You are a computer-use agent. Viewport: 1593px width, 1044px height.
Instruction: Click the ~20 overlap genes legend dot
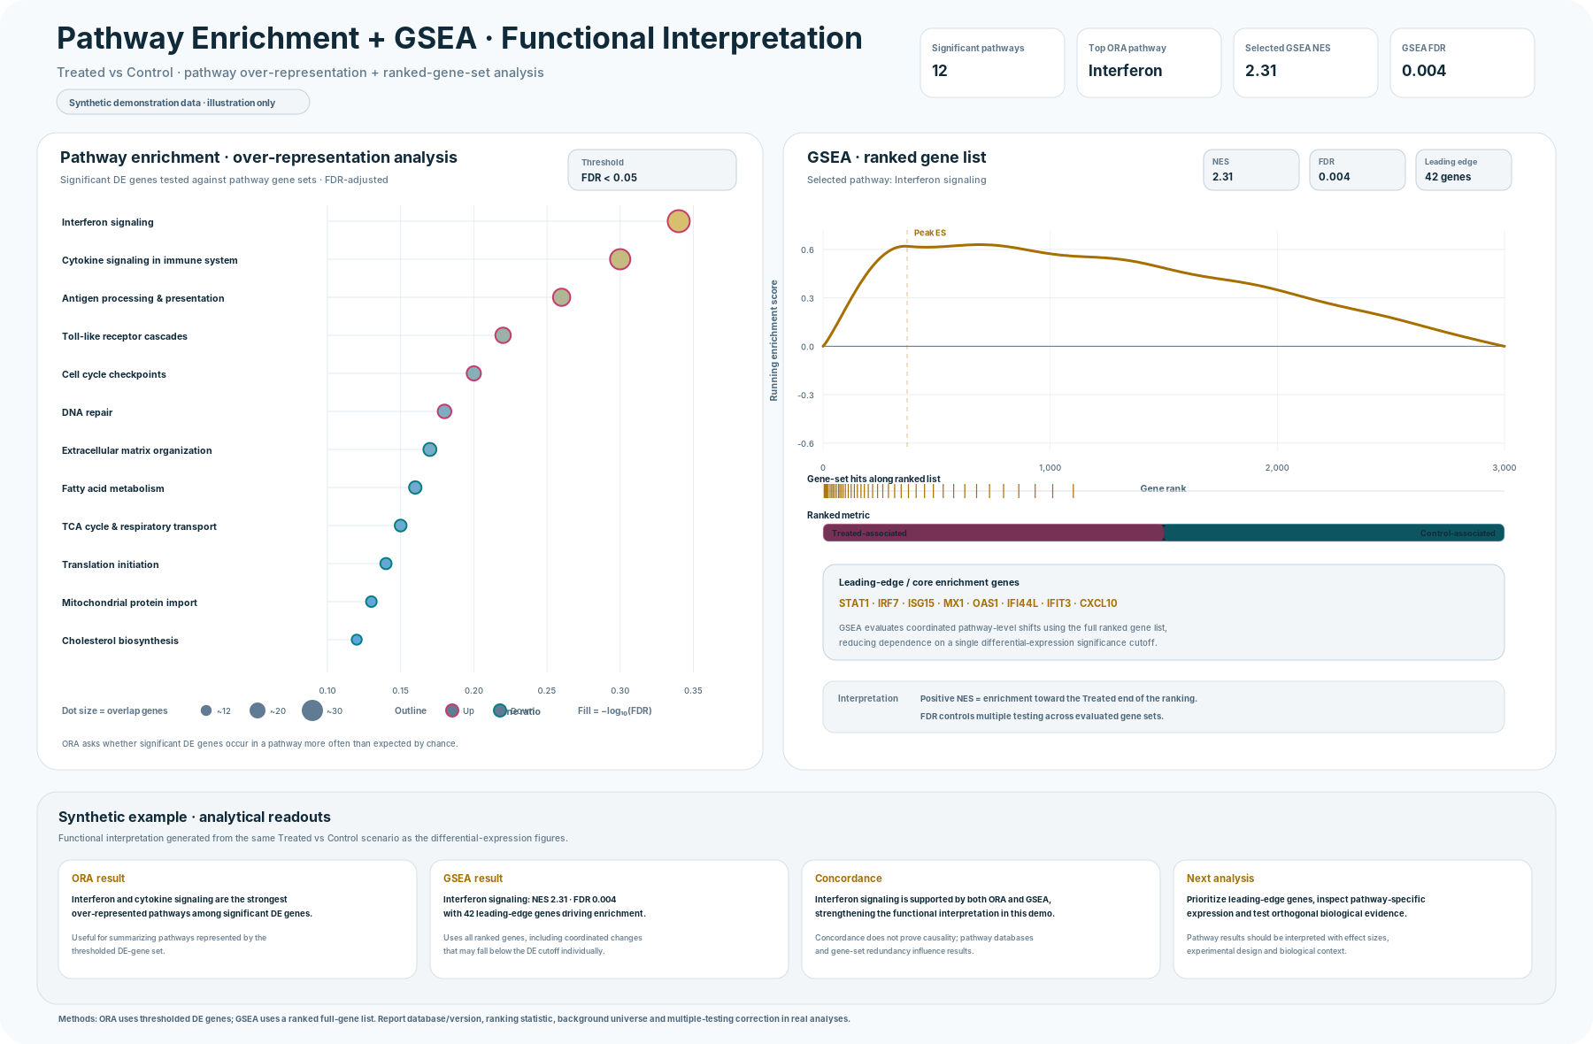258,710
